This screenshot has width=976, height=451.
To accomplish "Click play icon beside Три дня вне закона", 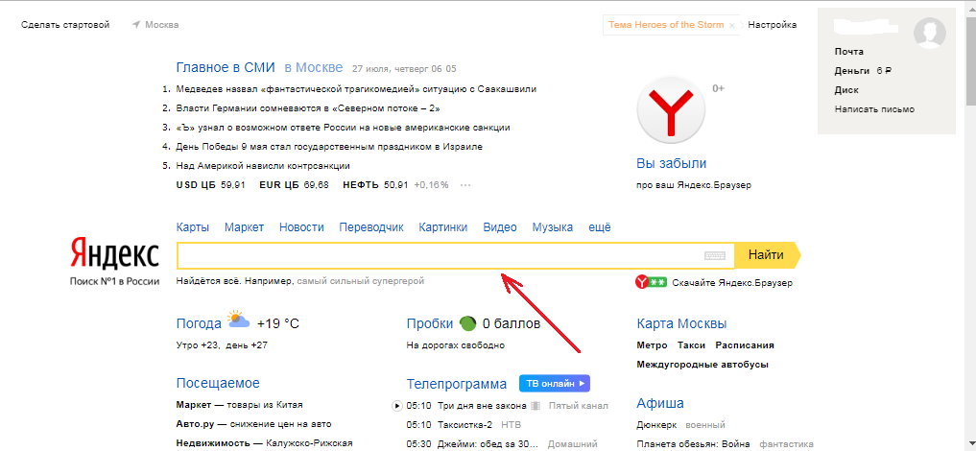I will point(397,406).
